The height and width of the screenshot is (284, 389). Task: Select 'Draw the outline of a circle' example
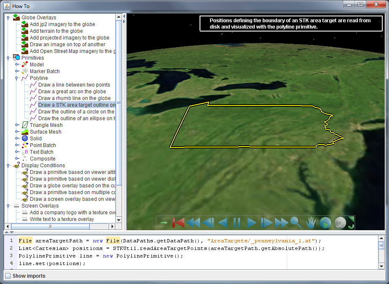[x=77, y=112]
